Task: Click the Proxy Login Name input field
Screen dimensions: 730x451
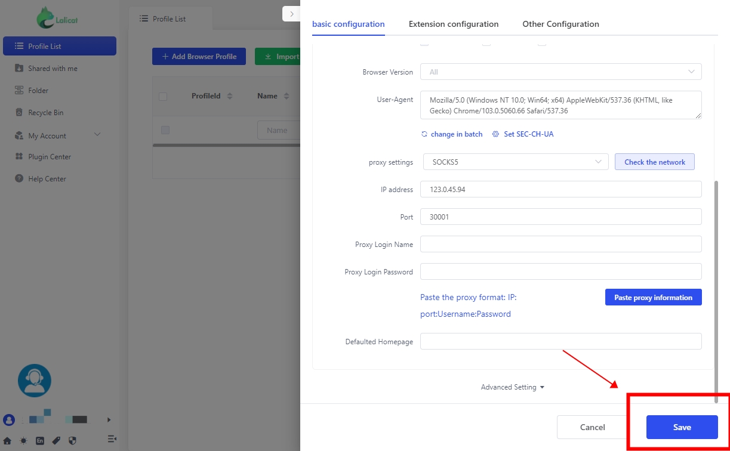Action: point(560,244)
